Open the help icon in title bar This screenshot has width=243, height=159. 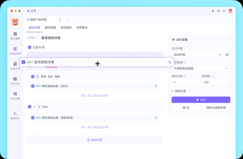coord(218,11)
